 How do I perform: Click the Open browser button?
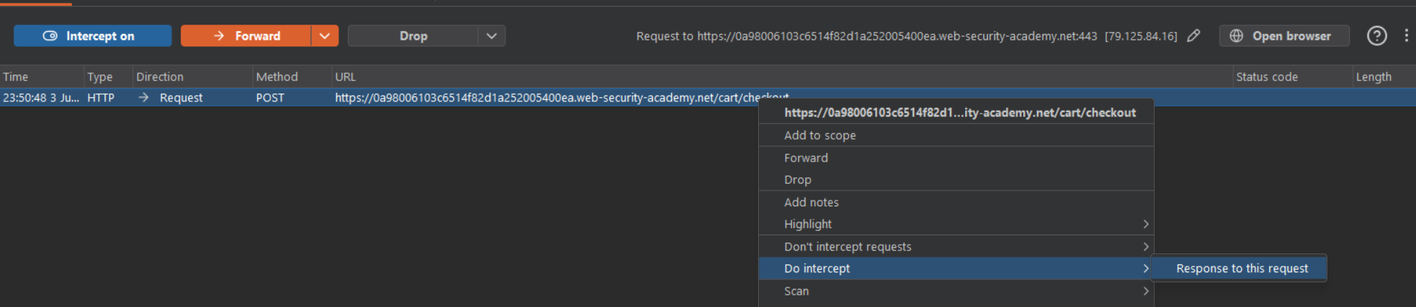click(1284, 35)
